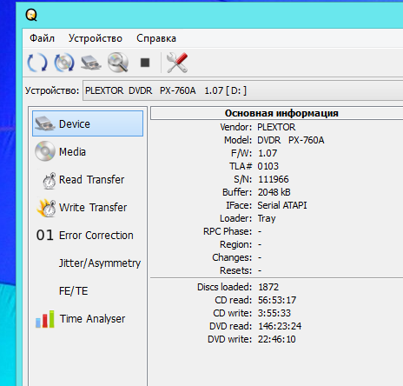The image size is (403, 386).
Task: Open the Справка menu
Action: pyautogui.click(x=156, y=38)
